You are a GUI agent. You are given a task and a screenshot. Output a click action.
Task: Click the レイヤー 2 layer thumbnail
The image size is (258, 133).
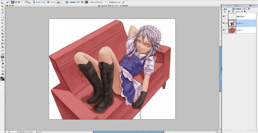click(232, 23)
